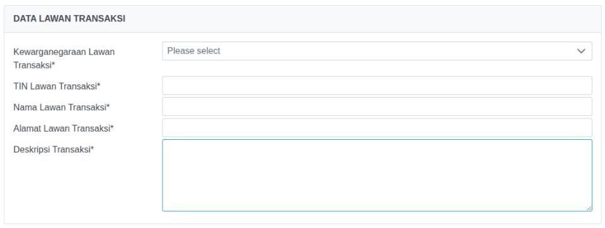
Task: Click the required asterisk after TIN Lawan Transaksi
Action: coord(98,86)
